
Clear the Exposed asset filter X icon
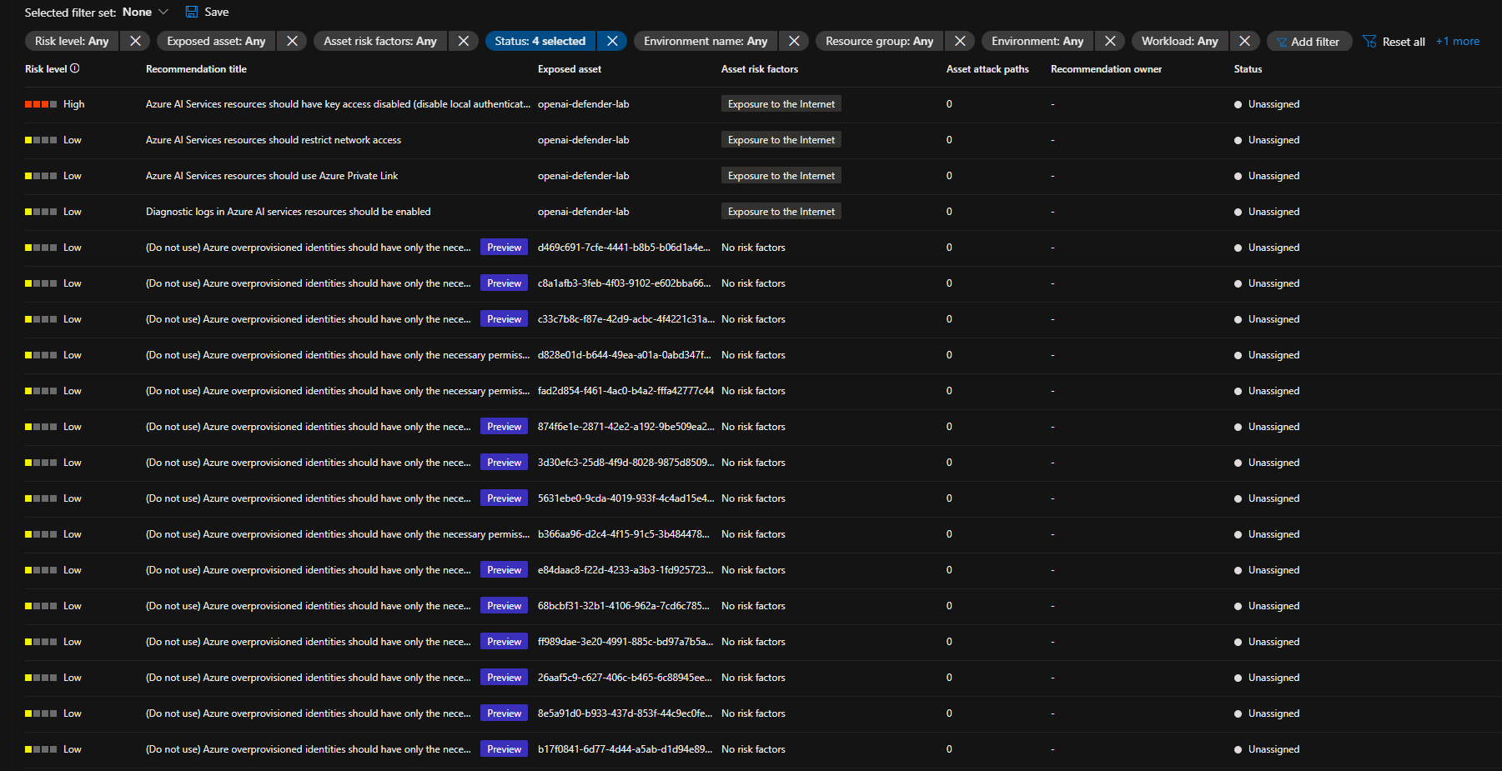click(292, 41)
